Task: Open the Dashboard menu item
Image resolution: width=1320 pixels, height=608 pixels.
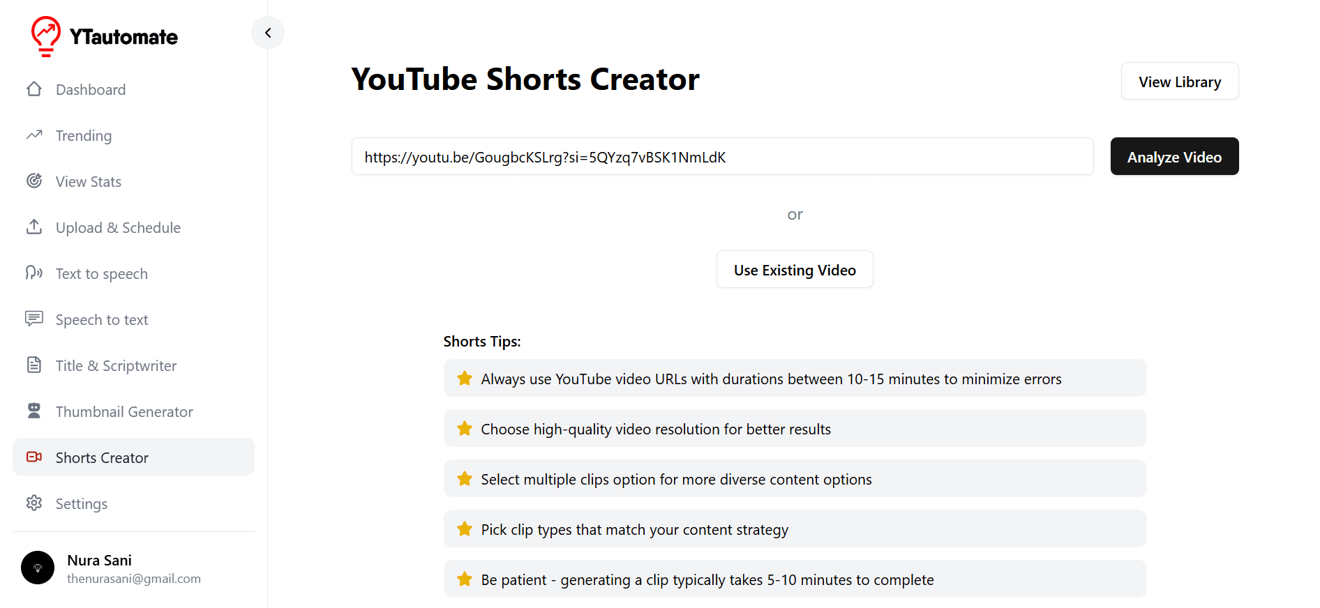Action: click(133, 89)
